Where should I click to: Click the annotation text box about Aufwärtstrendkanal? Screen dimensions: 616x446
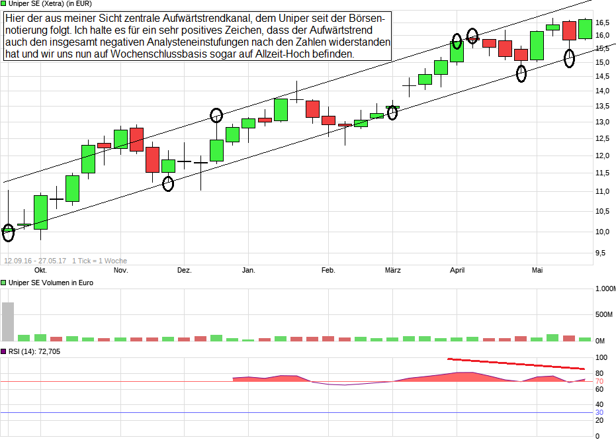coord(198,36)
